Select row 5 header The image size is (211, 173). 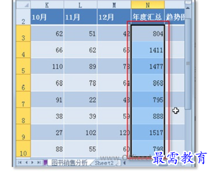[x=23, y=66]
